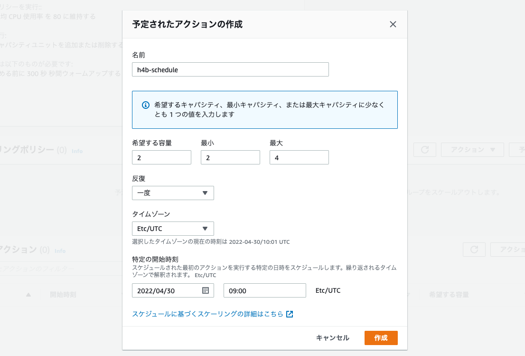Click the start time field showing 09:00
Viewport: 525px width, 356px height.
tap(264, 290)
